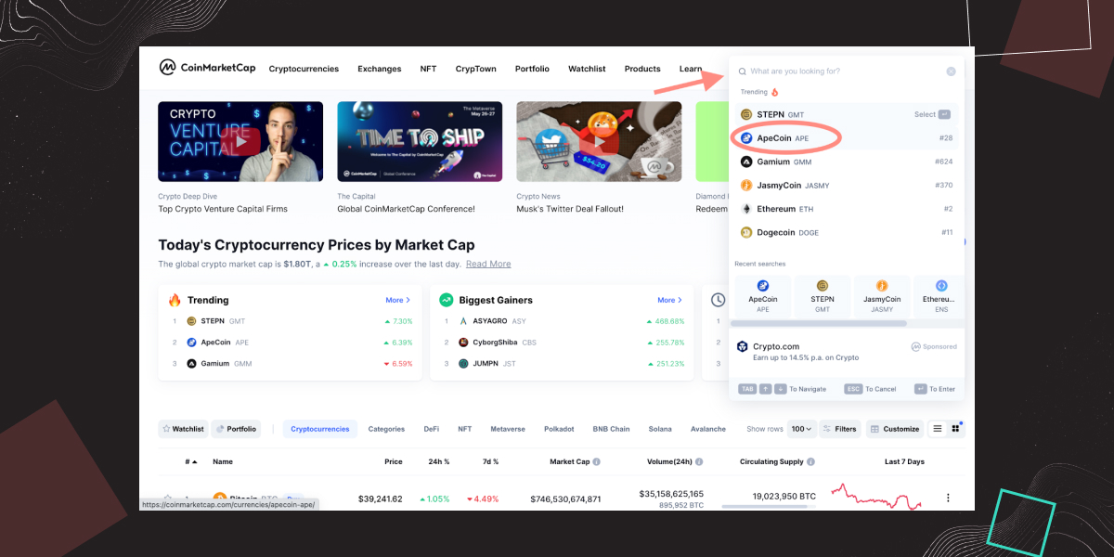This screenshot has height=557, width=1114.
Task: Open the grid view icon
Action: point(956,429)
